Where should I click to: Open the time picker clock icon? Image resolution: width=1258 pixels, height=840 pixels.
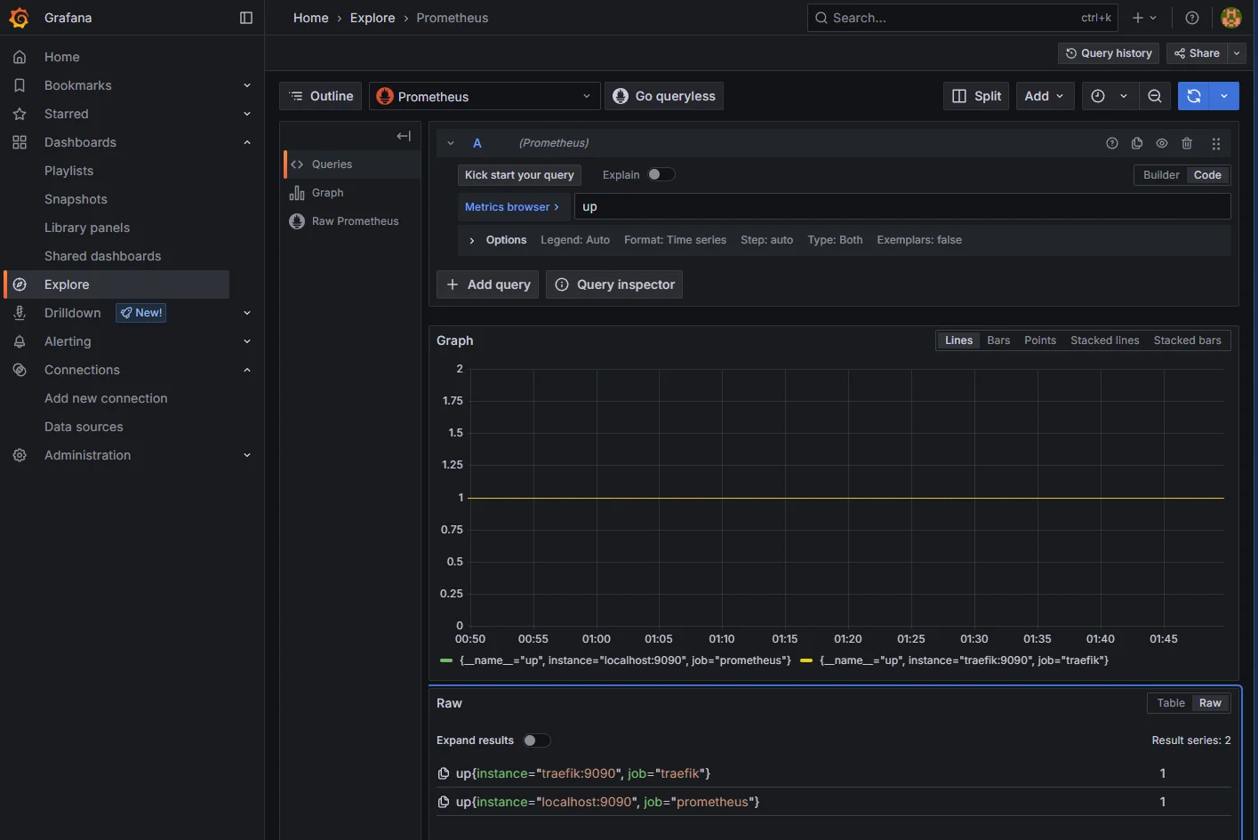click(x=1098, y=96)
